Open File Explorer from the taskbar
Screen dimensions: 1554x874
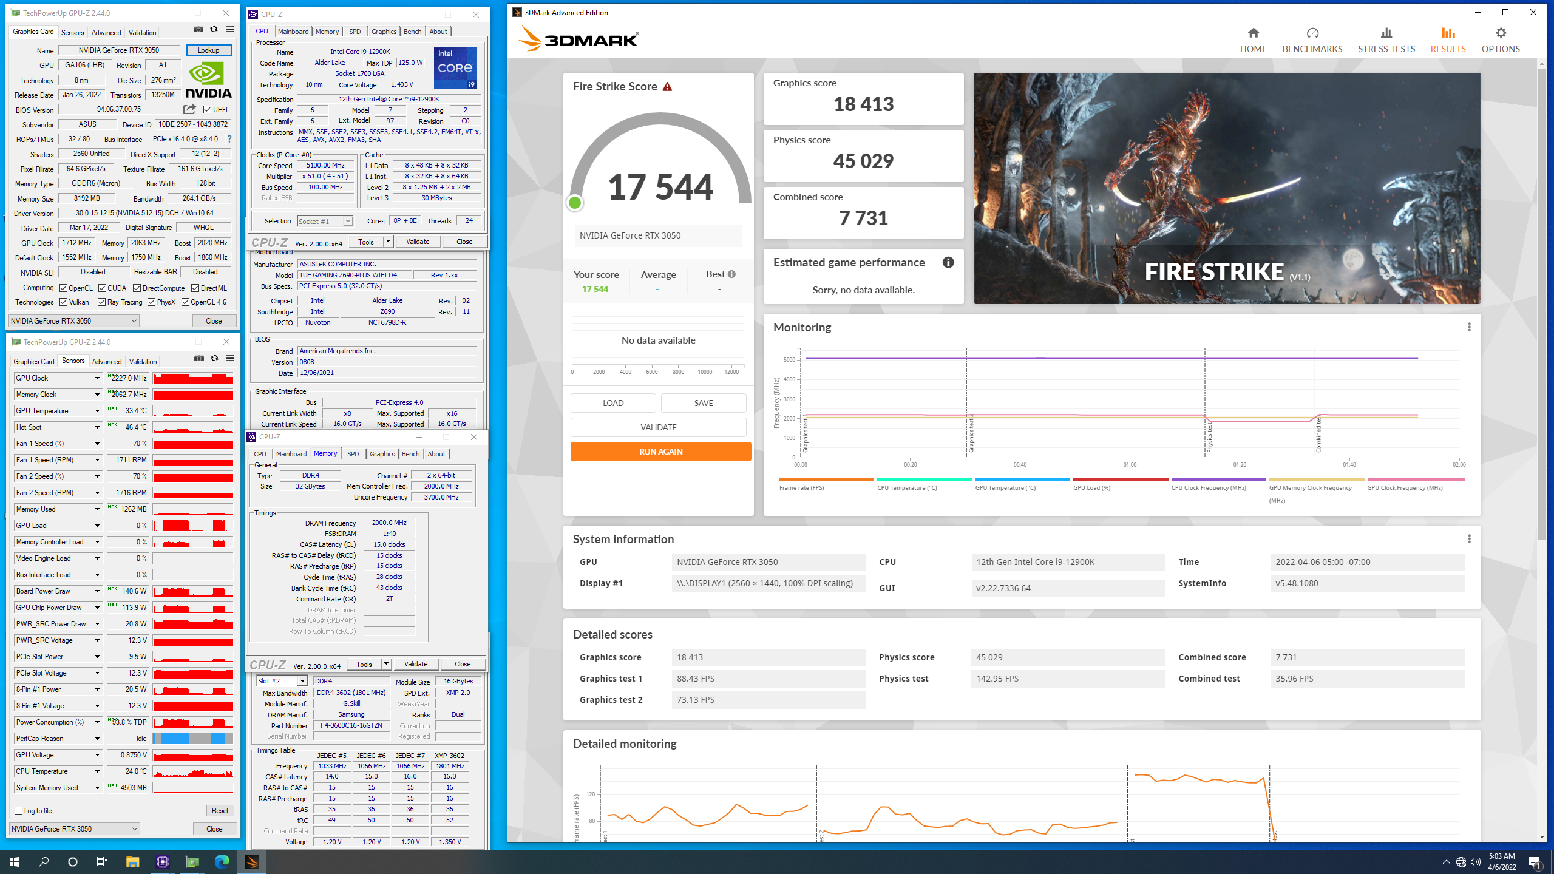[132, 861]
